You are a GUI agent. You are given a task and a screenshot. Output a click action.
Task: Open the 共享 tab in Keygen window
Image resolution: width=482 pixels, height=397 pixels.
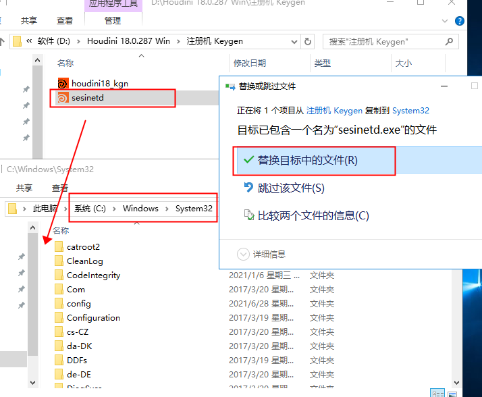pyautogui.click(x=29, y=21)
